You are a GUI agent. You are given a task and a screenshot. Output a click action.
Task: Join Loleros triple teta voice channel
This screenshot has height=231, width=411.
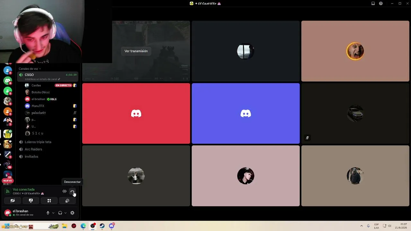tap(38, 142)
